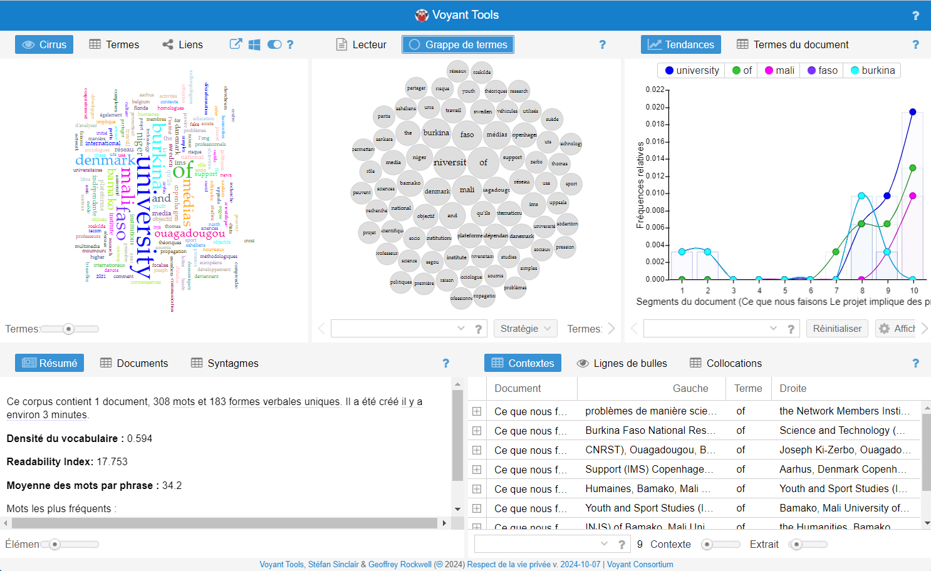Go to the next Tendances toolbar items

(925, 329)
